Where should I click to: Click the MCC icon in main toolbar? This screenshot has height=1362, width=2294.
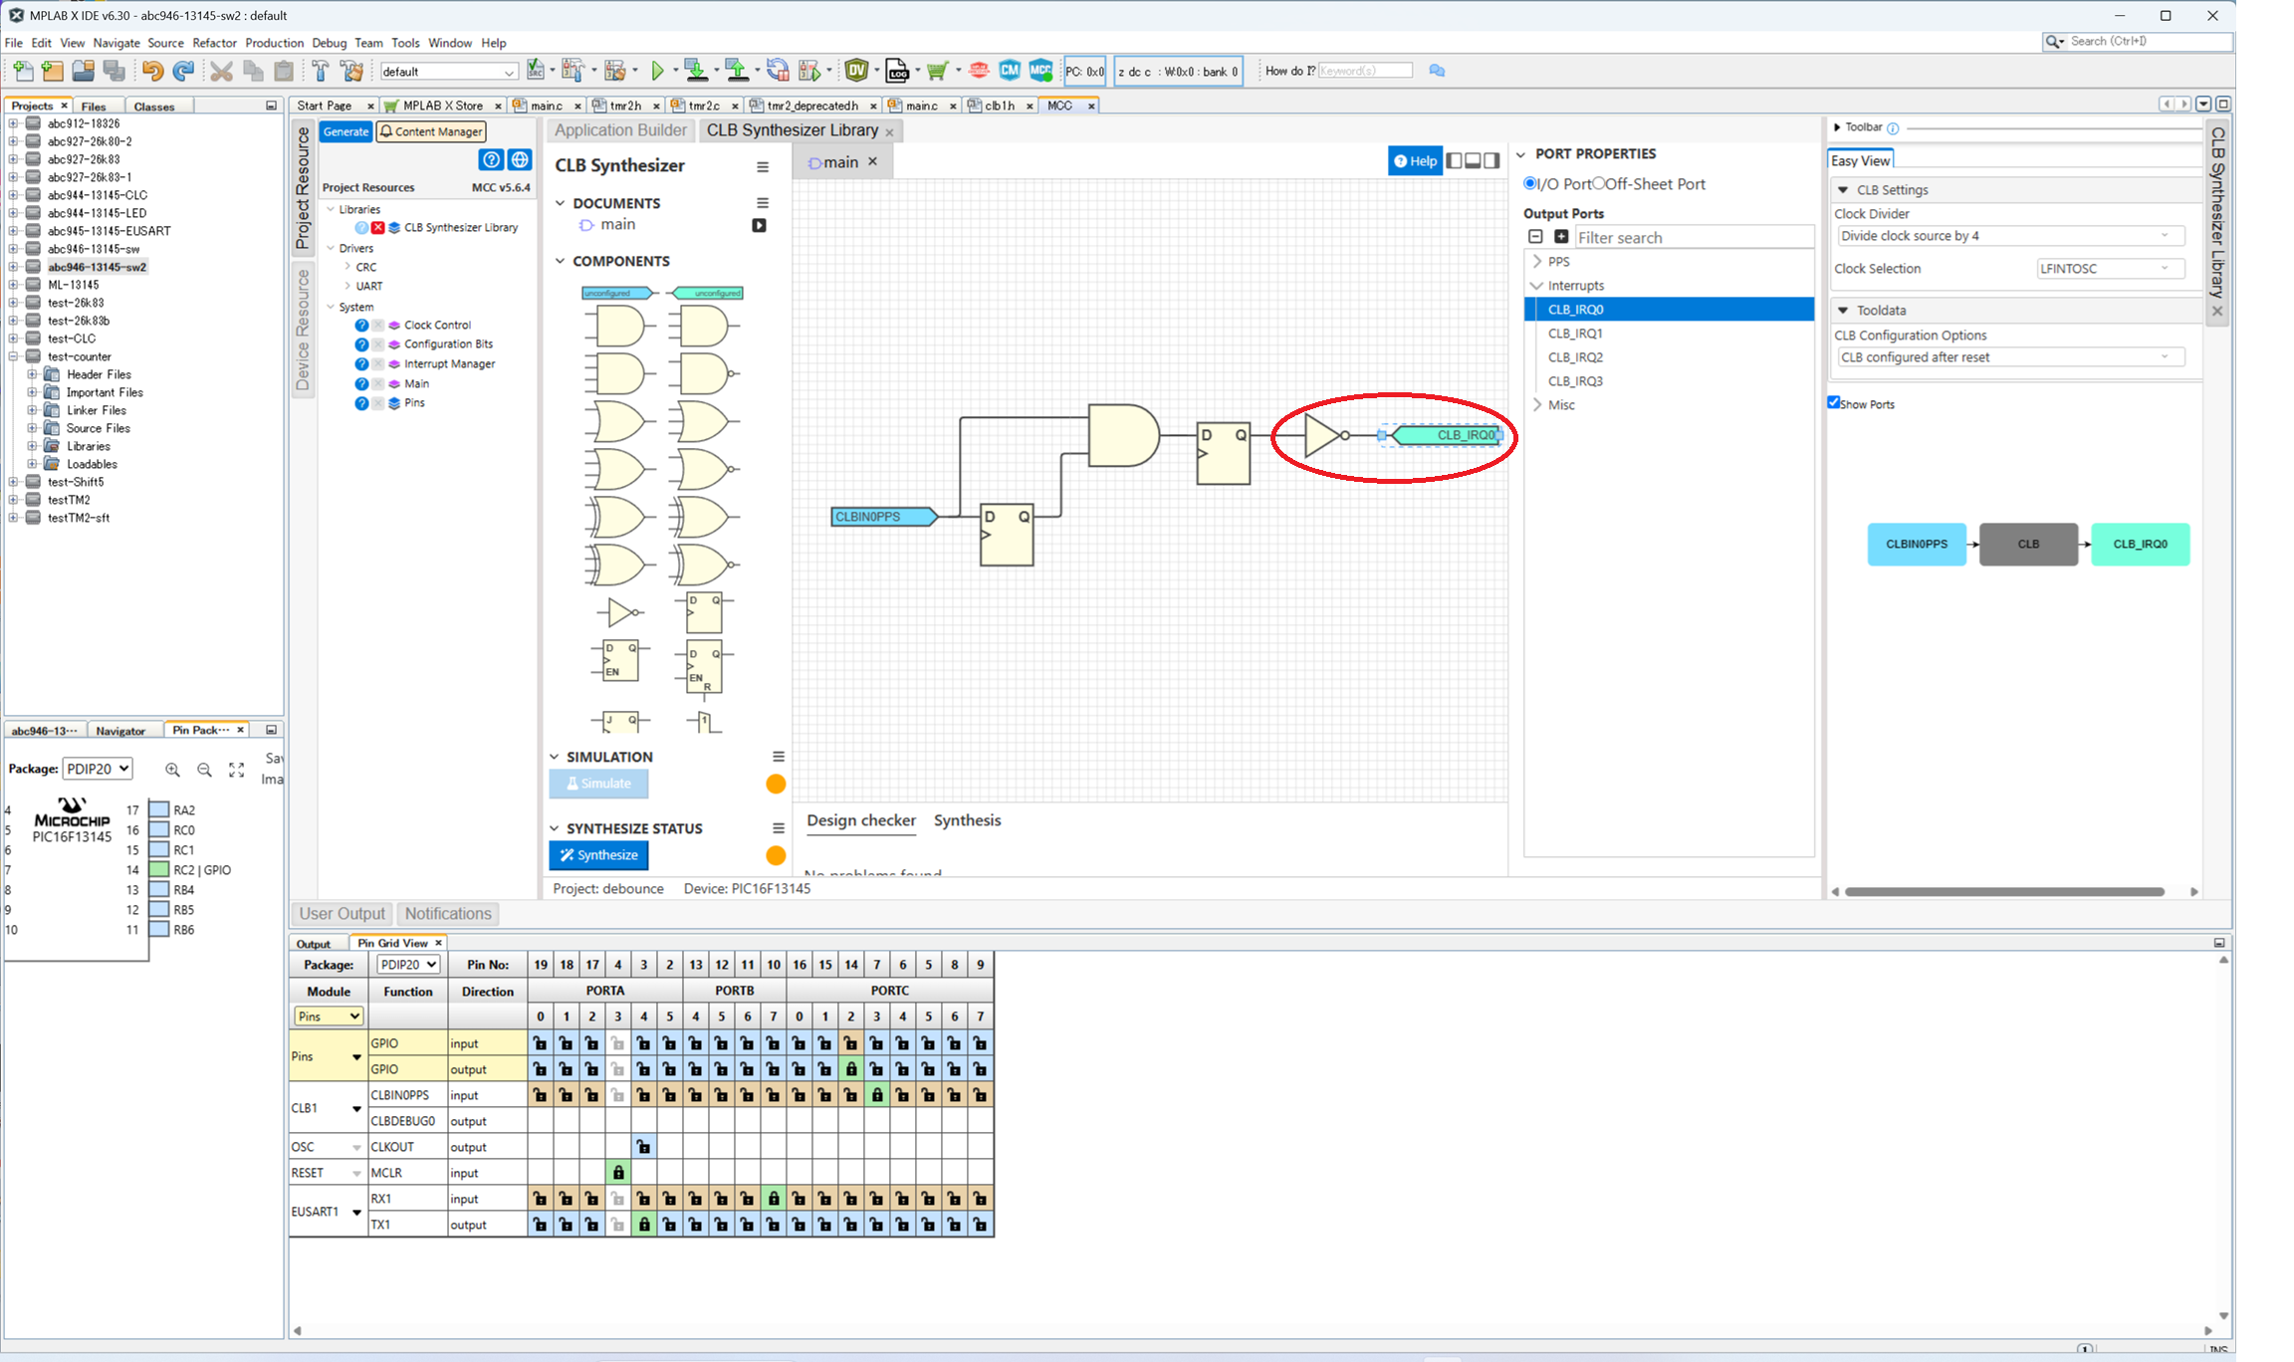(1040, 71)
